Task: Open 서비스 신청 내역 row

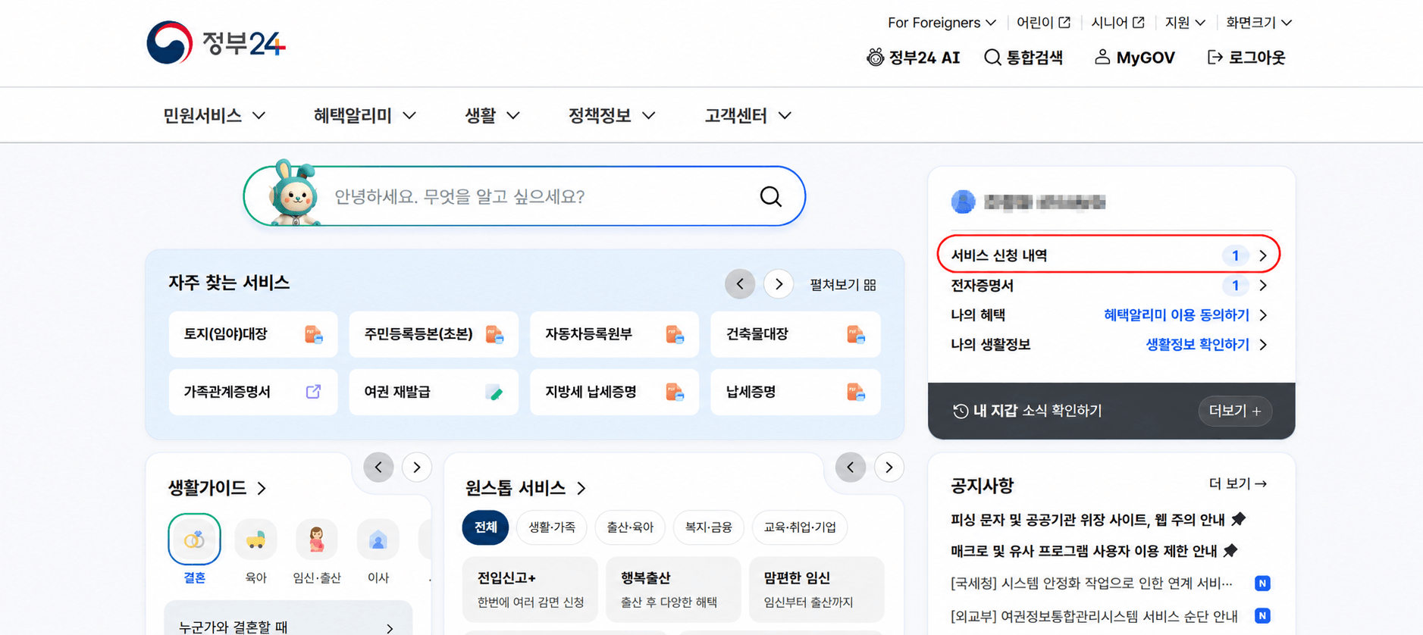Action: click(1108, 255)
